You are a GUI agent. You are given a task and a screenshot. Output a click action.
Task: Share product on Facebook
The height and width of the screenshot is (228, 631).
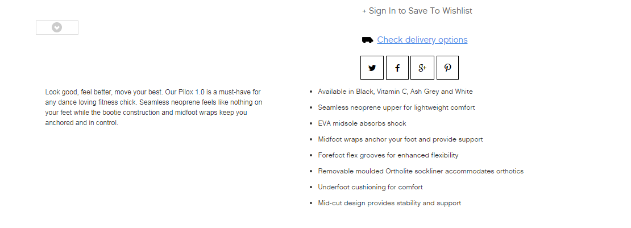coord(397,68)
